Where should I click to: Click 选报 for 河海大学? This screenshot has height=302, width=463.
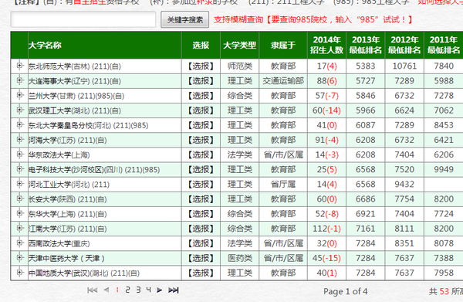201,140
